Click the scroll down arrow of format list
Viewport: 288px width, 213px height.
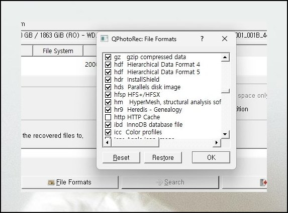225,134
